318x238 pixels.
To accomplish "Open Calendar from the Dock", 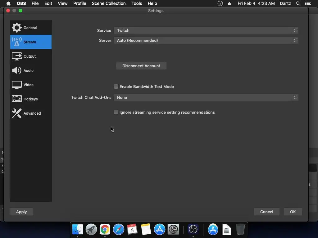I will pos(132,229).
